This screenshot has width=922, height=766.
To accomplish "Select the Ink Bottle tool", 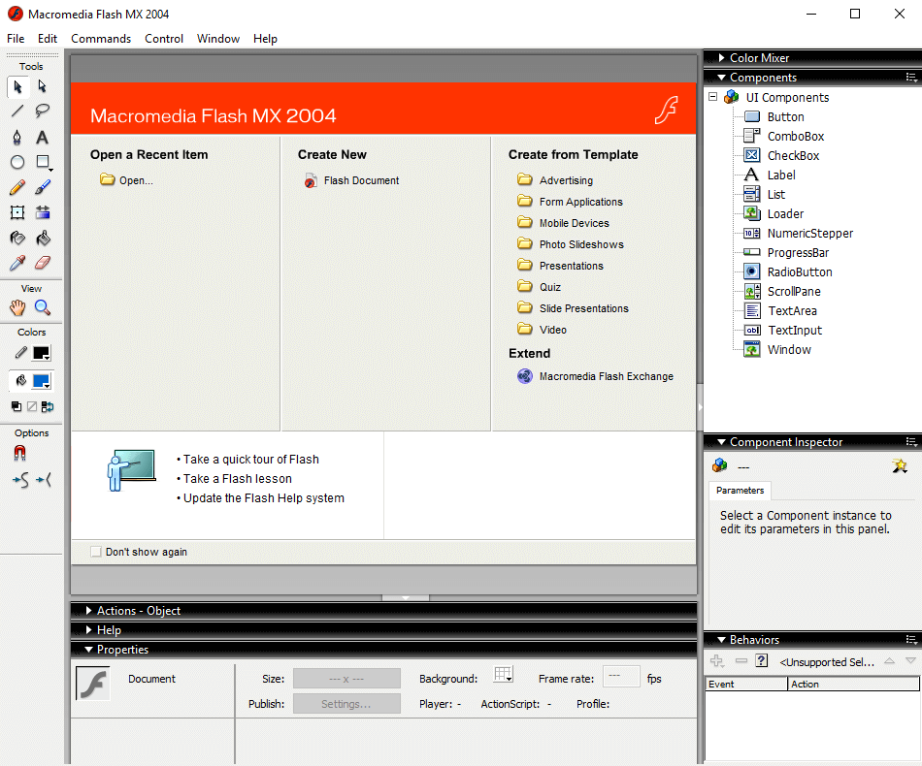I will [x=17, y=238].
